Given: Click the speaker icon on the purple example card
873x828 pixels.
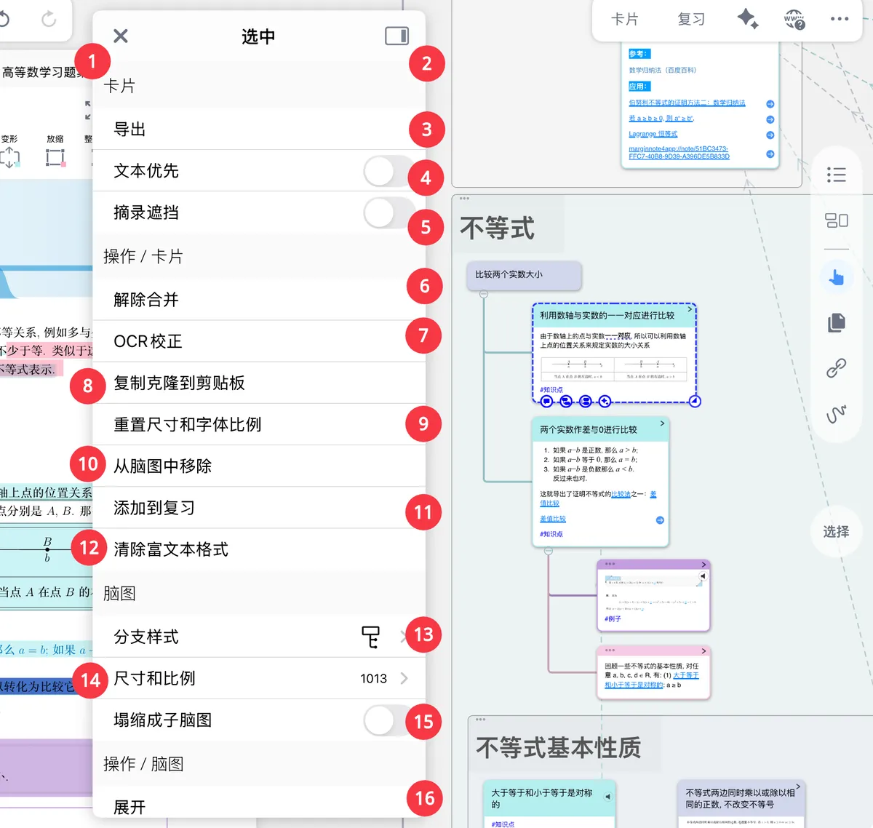Looking at the screenshot, I should tap(703, 576).
